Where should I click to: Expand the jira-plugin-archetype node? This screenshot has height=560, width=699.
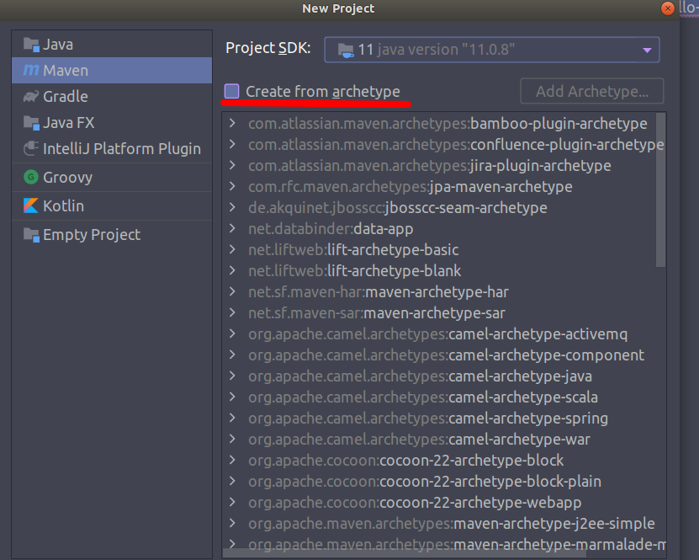(232, 165)
